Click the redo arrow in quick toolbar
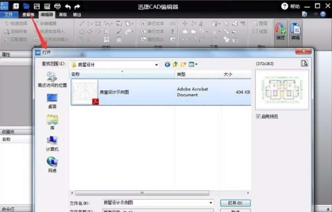Image resolution: width=332 pixels, height=212 pixels. pos(77,7)
